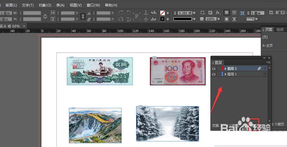Flip the object horizontally
Viewport: 287px width, 147px height.
pyautogui.click(x=121, y=19)
